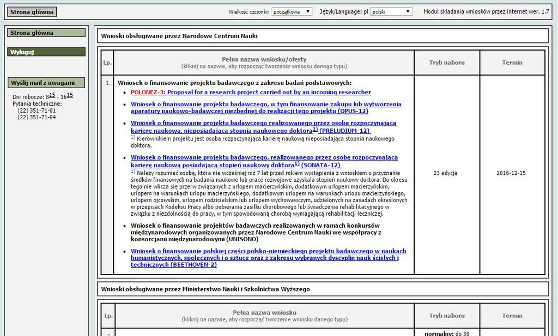
Task: Click the 'Termin' header in the NCN table
Action: point(512,63)
